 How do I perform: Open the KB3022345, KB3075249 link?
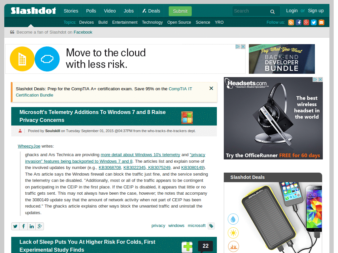click(147, 168)
